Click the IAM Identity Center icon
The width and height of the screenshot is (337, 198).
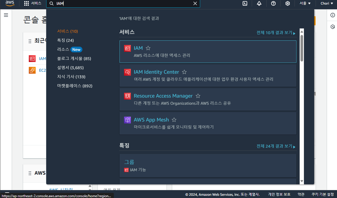tap(127, 72)
